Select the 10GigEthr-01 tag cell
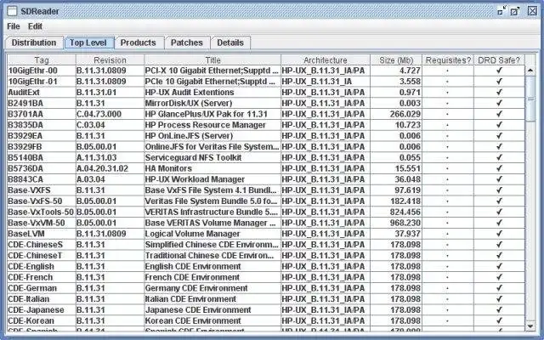 tap(42, 82)
